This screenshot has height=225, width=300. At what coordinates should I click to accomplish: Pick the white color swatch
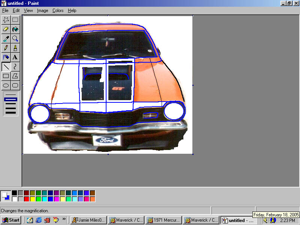point(14,199)
